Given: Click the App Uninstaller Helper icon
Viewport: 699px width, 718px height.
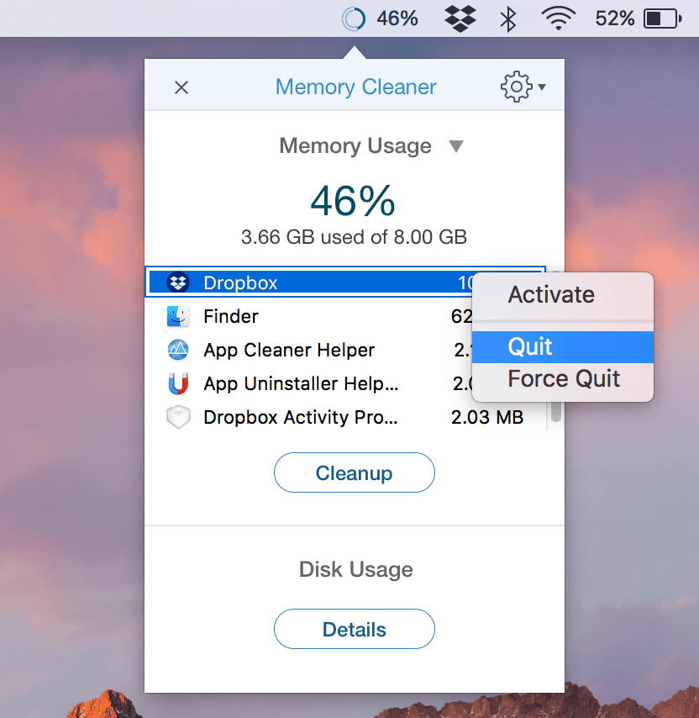Looking at the screenshot, I should (179, 383).
